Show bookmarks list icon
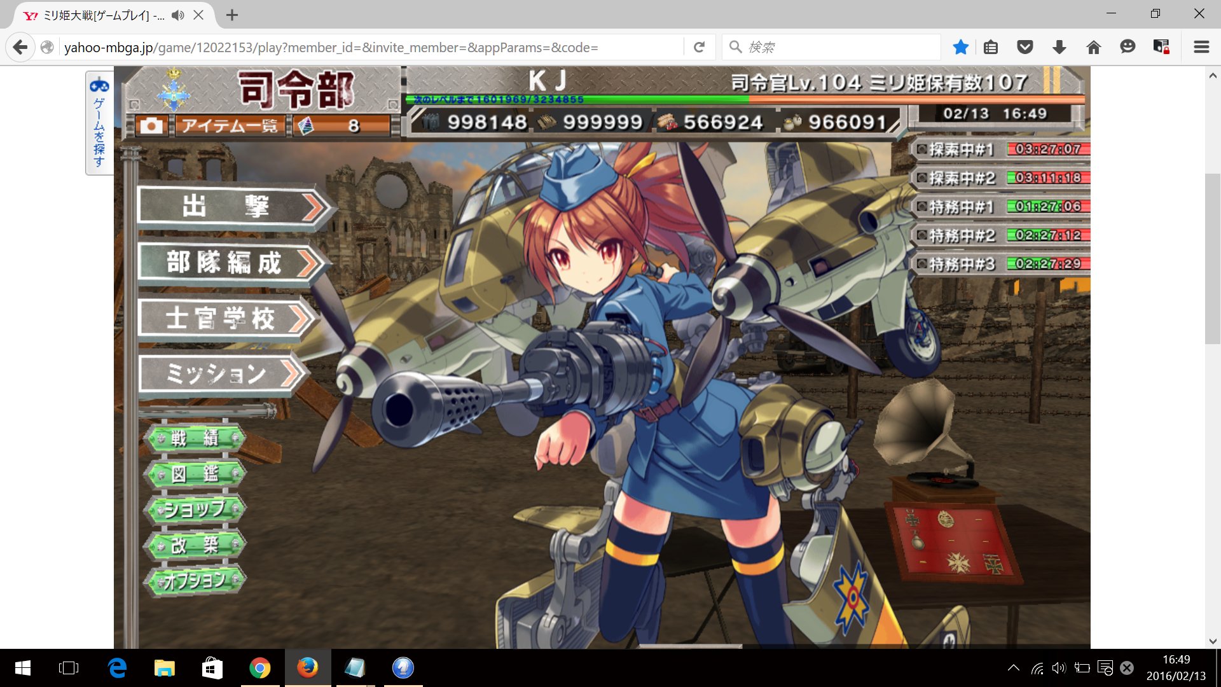 pyautogui.click(x=991, y=47)
